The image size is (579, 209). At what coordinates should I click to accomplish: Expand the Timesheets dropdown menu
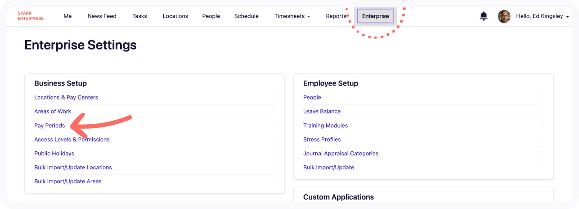tap(292, 16)
